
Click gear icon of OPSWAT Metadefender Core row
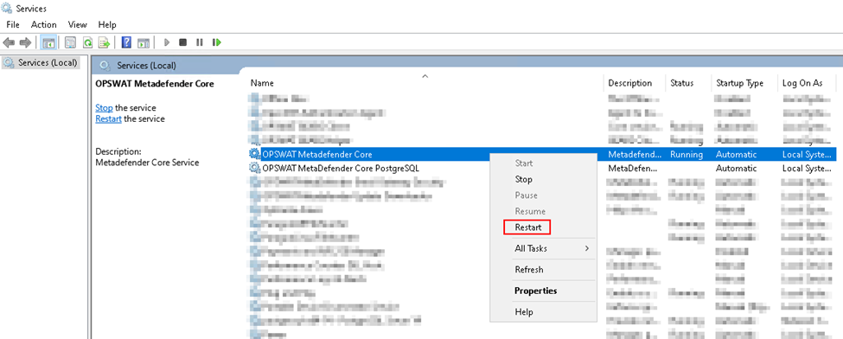pyautogui.click(x=255, y=154)
